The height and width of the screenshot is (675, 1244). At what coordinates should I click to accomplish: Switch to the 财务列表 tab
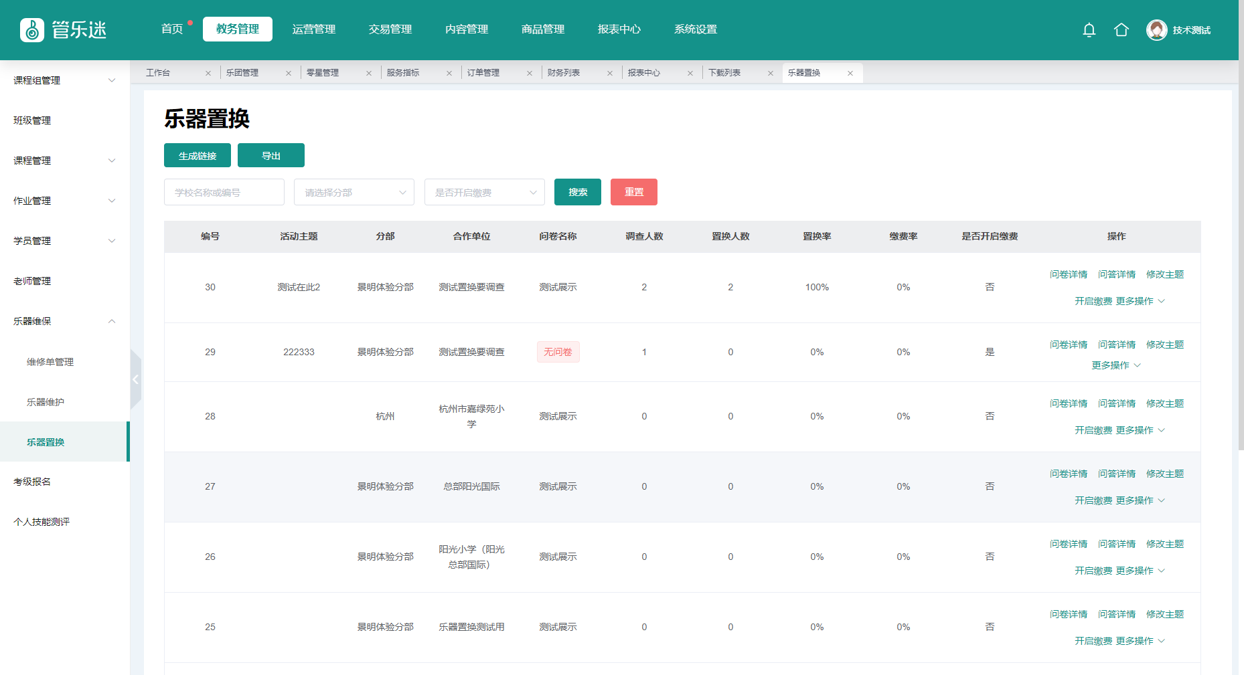(564, 73)
